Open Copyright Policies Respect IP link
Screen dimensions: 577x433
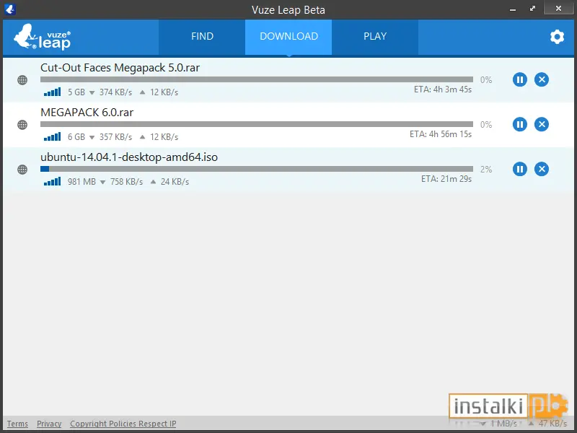tap(123, 424)
